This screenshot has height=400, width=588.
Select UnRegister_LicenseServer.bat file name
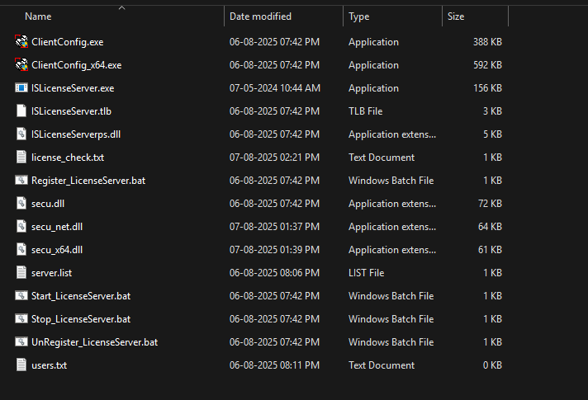(x=94, y=342)
